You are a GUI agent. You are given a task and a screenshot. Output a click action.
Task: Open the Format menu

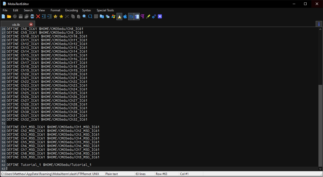(x=55, y=10)
